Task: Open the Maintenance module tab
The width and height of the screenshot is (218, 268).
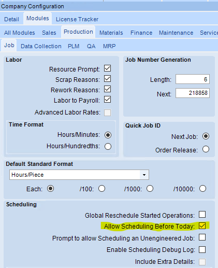Action: [x=176, y=33]
